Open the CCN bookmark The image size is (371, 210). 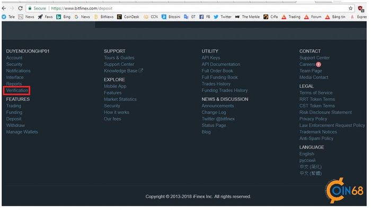(151, 17)
